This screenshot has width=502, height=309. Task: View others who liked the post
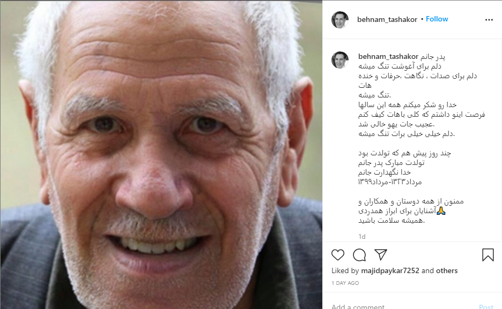[447, 270]
